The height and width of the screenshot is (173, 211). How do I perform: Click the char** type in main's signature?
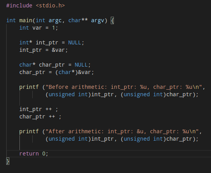[78, 20]
